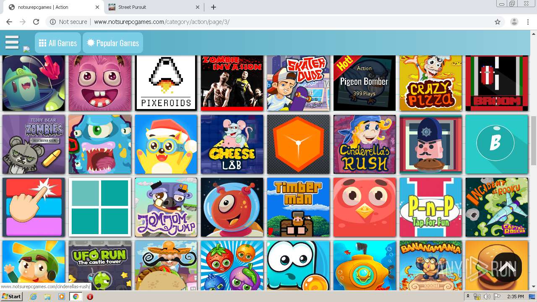Open the Bananamania game tile
Screen dimensions: 537x302
(430, 265)
